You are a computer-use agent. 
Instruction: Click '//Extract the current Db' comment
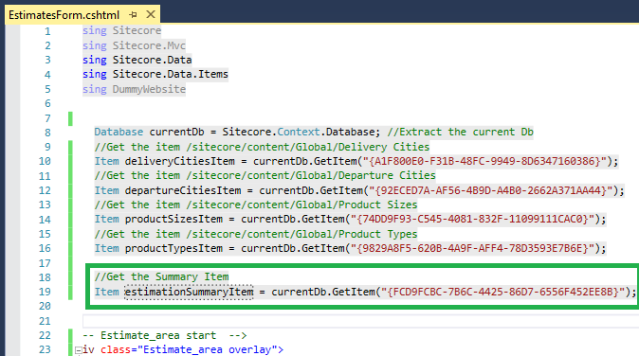[x=460, y=133]
